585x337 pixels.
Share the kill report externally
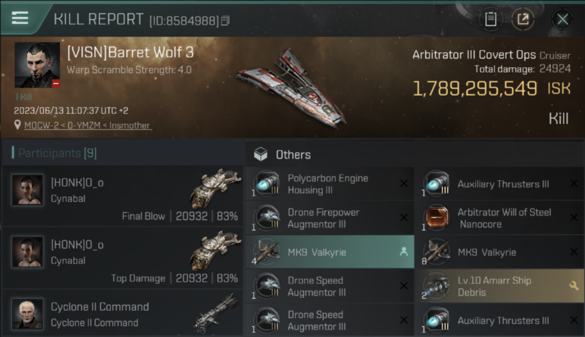[x=523, y=19]
